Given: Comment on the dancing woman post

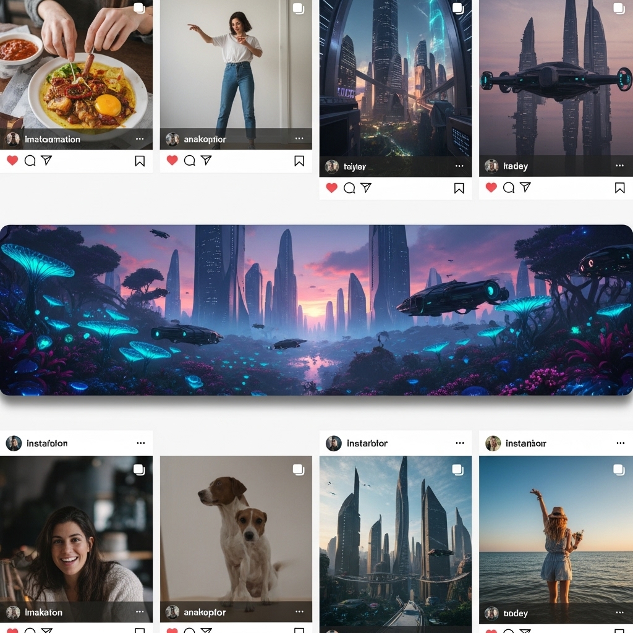Looking at the screenshot, I should (189, 161).
